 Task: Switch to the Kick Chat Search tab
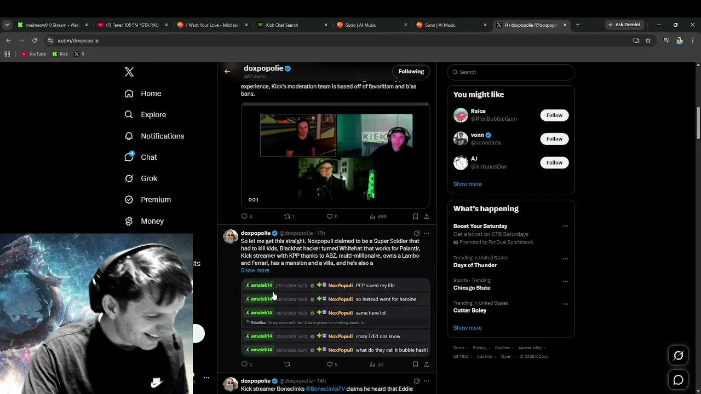tap(291, 25)
